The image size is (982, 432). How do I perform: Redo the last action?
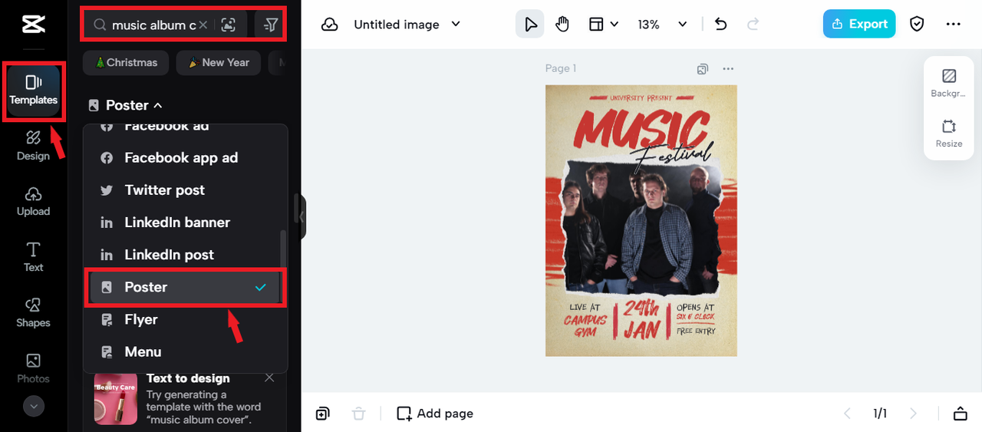pyautogui.click(x=753, y=25)
